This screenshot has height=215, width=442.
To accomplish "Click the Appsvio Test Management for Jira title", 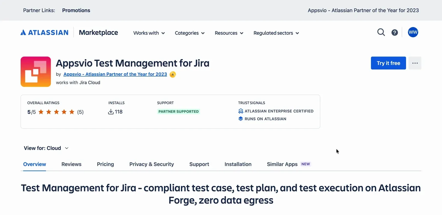I will (133, 63).
